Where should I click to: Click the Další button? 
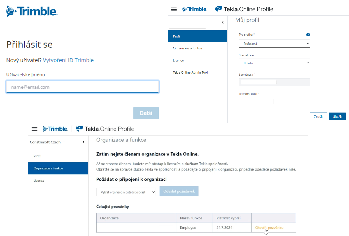(146, 113)
